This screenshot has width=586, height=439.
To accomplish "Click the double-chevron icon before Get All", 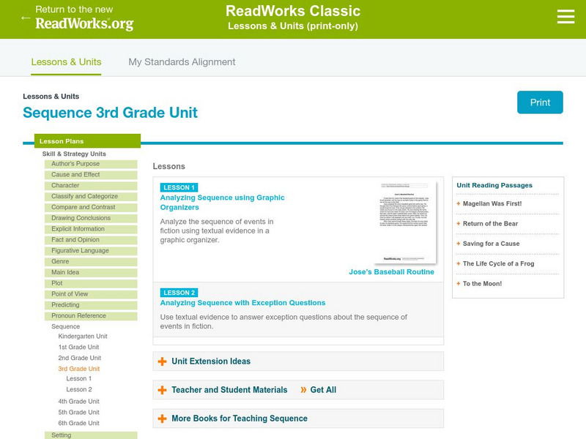I will coord(303,390).
